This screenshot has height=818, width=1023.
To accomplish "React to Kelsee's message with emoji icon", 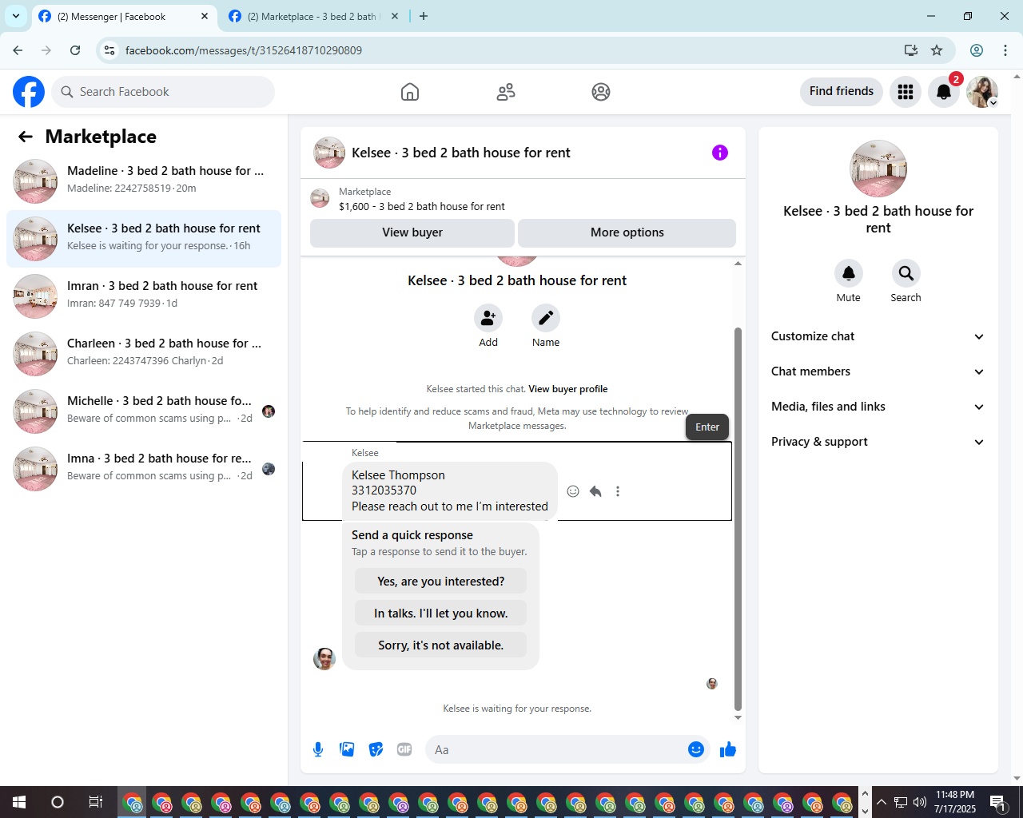I will [573, 491].
